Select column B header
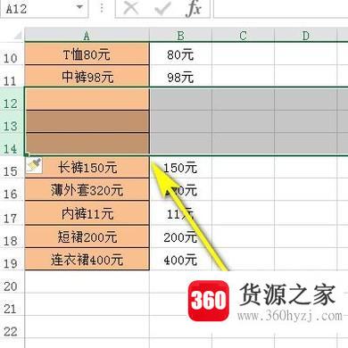The image size is (348, 348). pyautogui.click(x=180, y=35)
